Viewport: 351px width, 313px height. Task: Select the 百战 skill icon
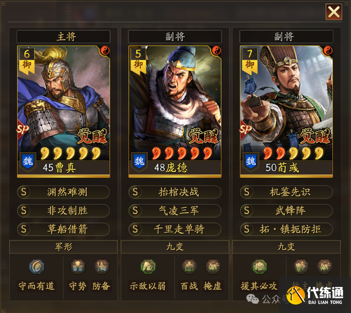point(189,266)
